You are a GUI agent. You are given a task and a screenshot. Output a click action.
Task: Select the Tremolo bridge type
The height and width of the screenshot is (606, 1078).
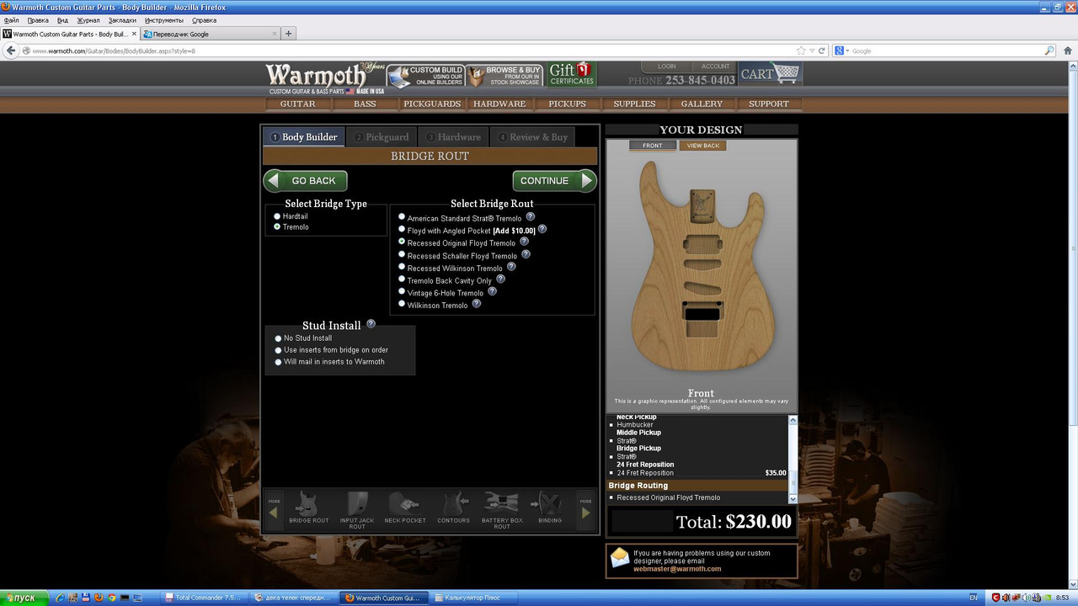(x=277, y=227)
